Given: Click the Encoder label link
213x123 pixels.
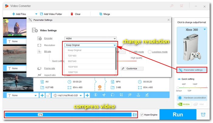Looking at the screenshot, I should [48, 38].
